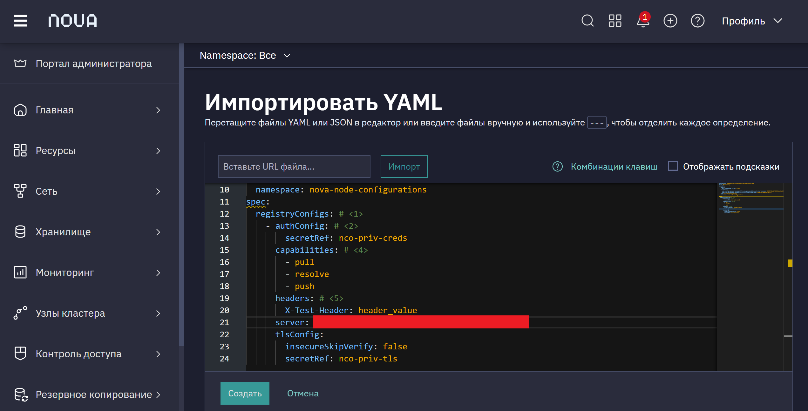Click 'tlsConfig:' key in editor
This screenshot has height=411, width=808.
pos(299,334)
